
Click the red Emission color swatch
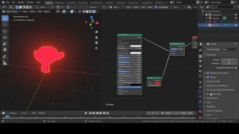[158, 83]
